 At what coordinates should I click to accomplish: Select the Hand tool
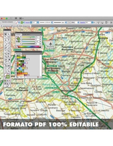(x=5, y=71)
